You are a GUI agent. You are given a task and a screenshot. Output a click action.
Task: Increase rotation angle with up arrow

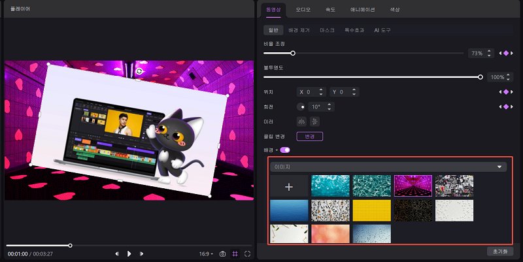point(329,105)
